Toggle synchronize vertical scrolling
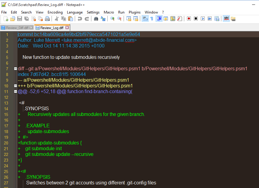This screenshot has height=188, width=259. point(129,19)
